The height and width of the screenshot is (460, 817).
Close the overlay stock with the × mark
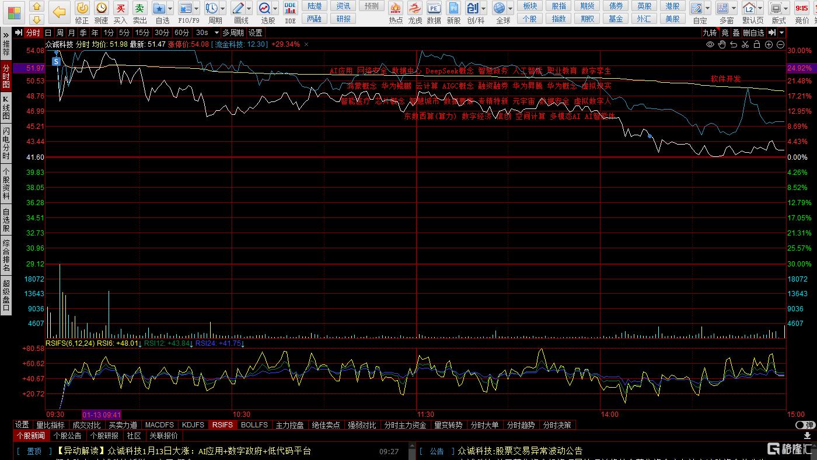306,44
